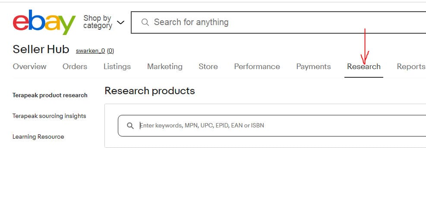Switch to the Orders tab

(x=75, y=67)
